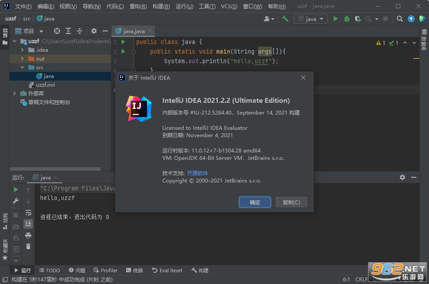The width and height of the screenshot is (429, 284).
Task: Click the Copy button in About dialog
Action: pyautogui.click(x=291, y=202)
